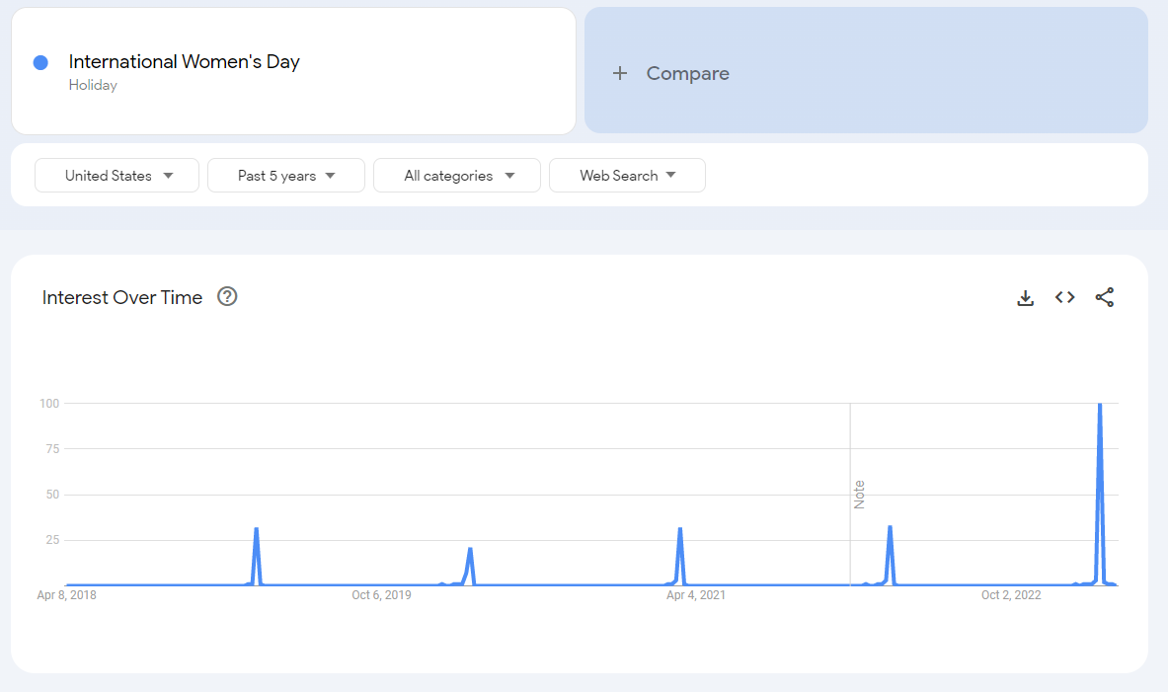Click the Holiday label under the search term

tap(93, 86)
